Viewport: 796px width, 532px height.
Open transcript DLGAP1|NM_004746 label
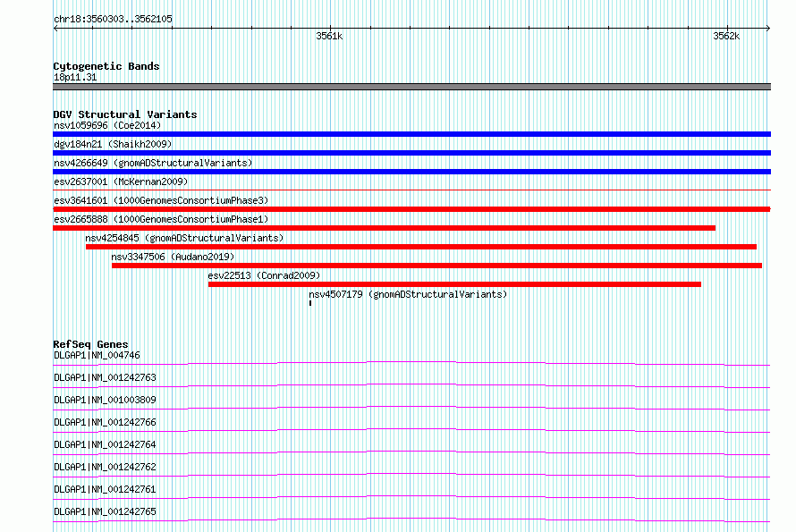coord(97,355)
